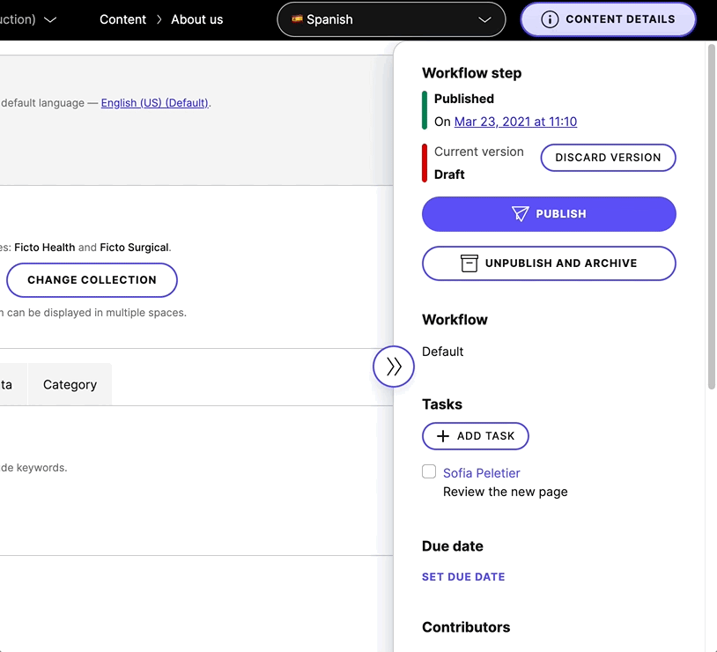The image size is (717, 652).
Task: Set a due date for this content
Action: click(463, 576)
